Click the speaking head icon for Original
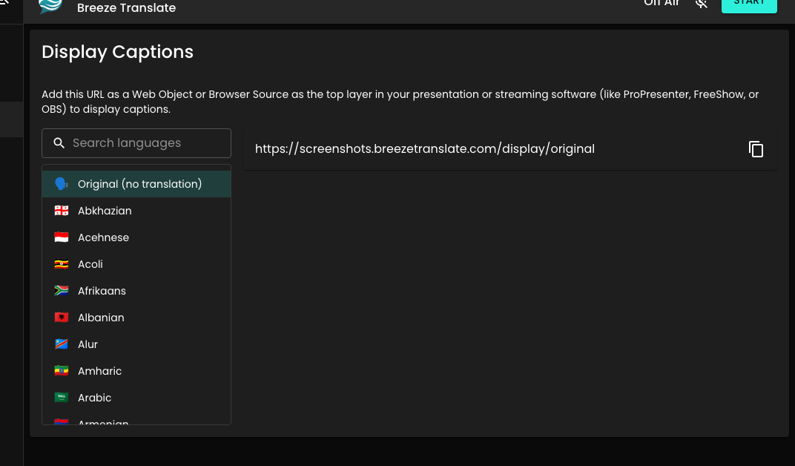795x466 pixels. [62, 183]
